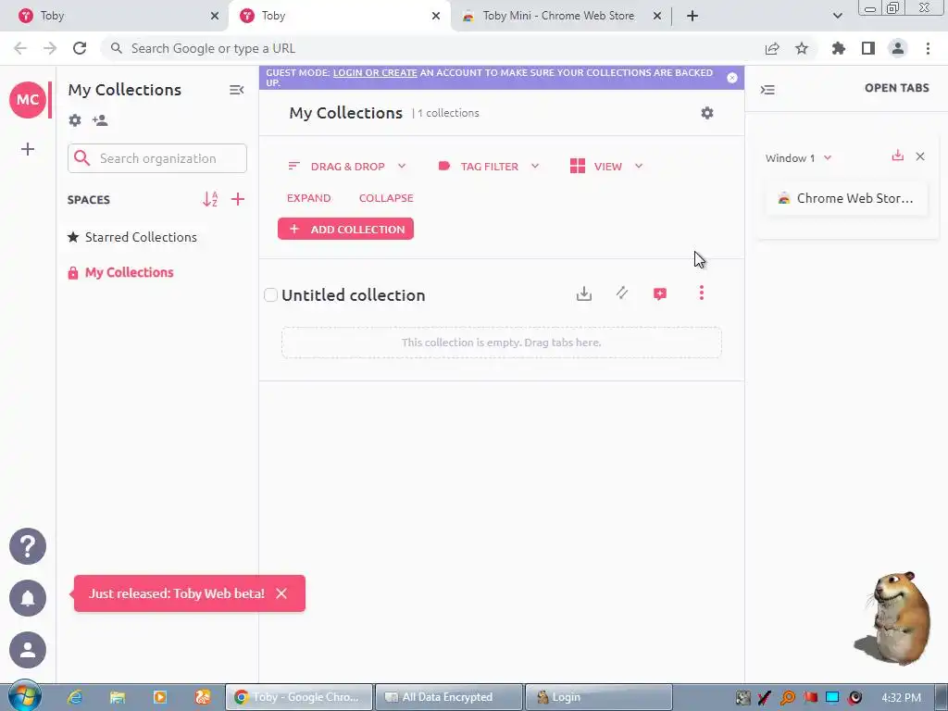Collapse Untitled collection arrows icon
This screenshot has width=948, height=711.
pyautogui.click(x=621, y=293)
